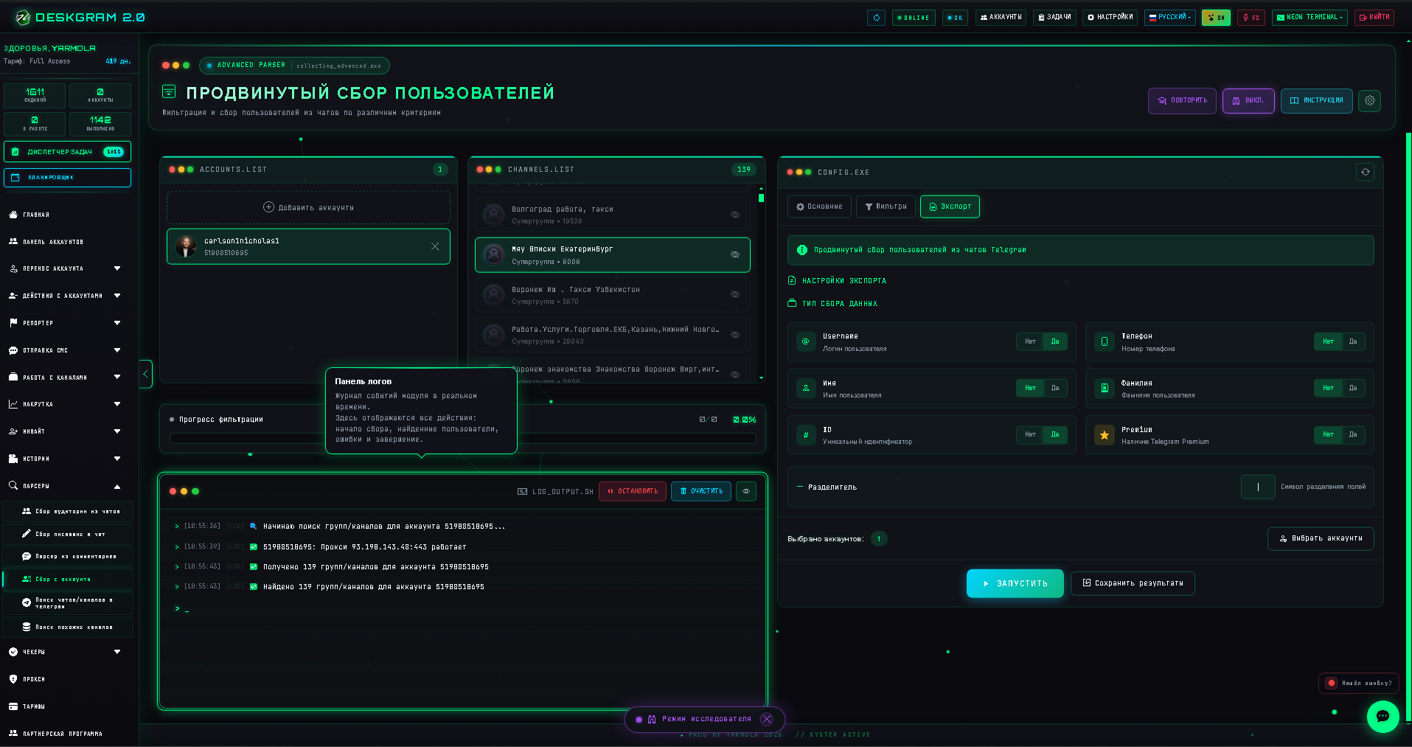The width and height of the screenshot is (1412, 747).
Task: Open the live chat bubble icon
Action: point(1383,716)
